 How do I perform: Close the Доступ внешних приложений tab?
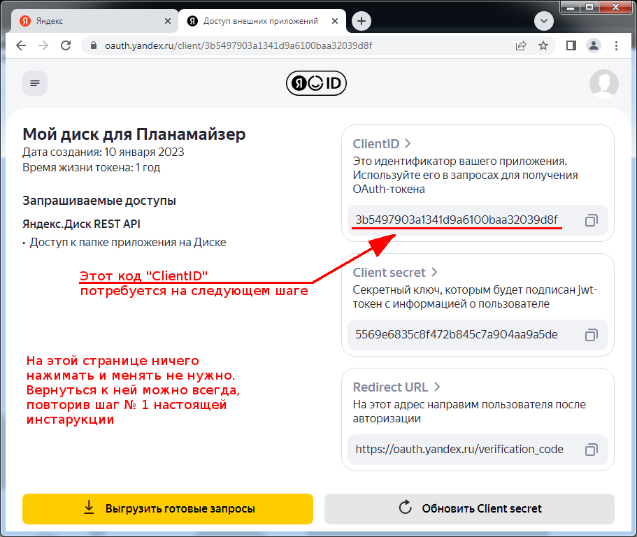pos(335,21)
